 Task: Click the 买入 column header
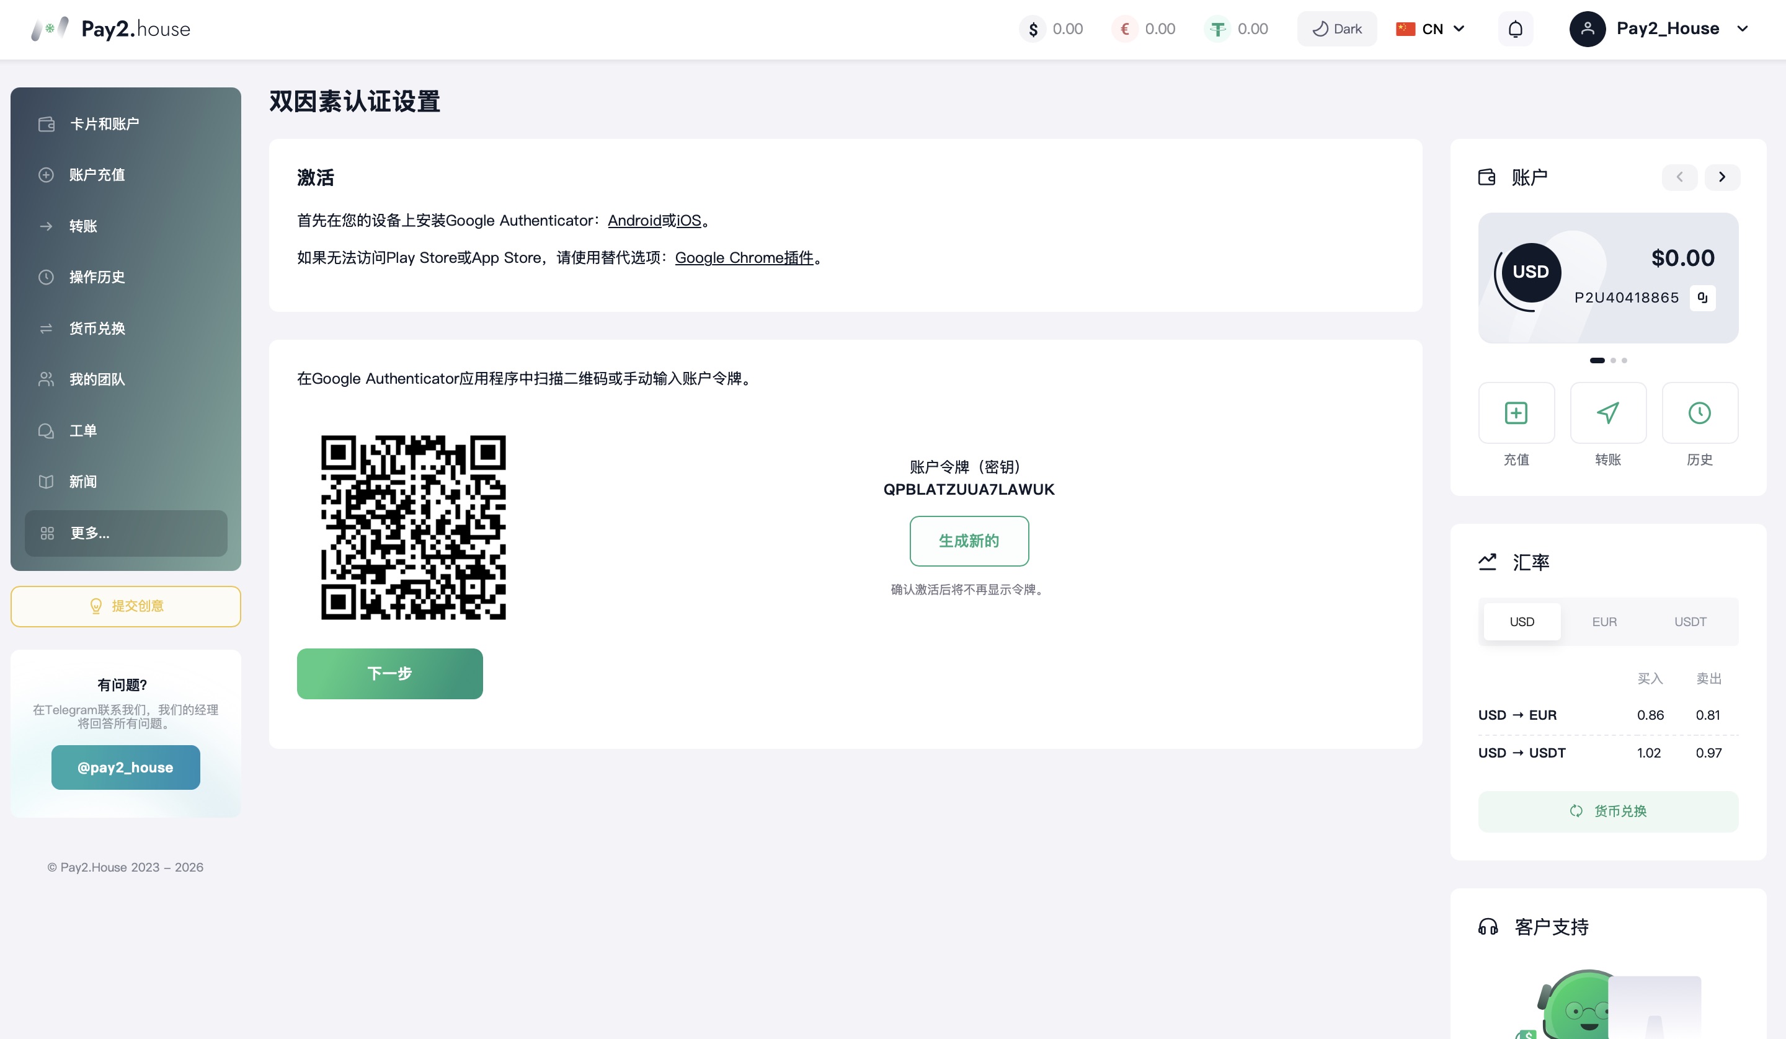point(1650,679)
